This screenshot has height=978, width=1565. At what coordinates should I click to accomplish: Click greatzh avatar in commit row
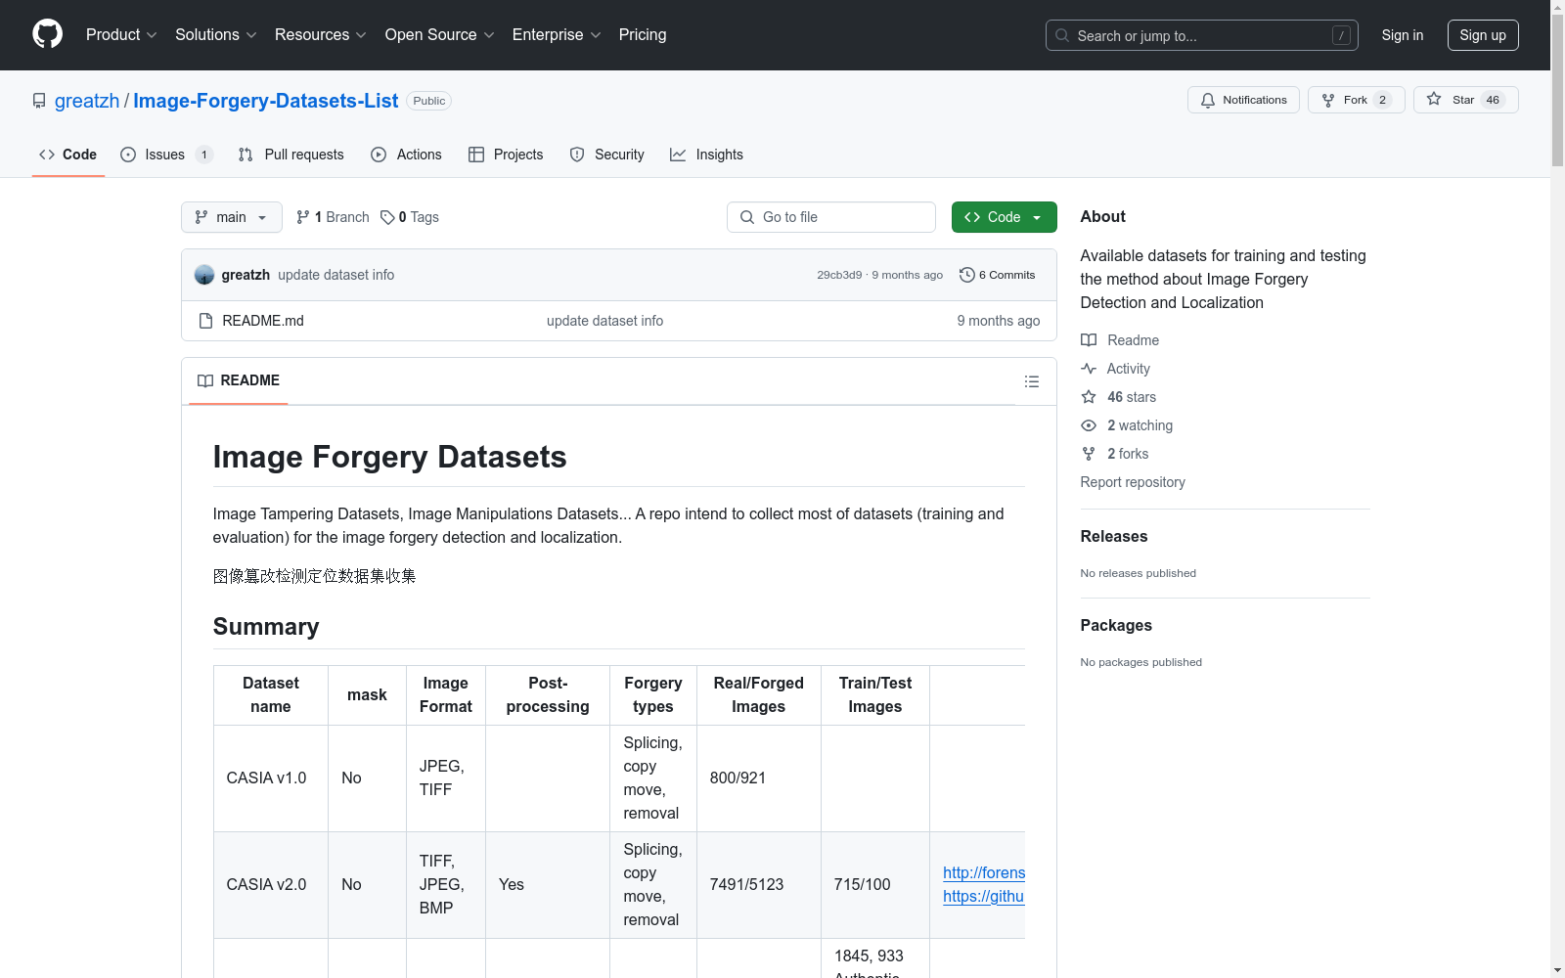pos(204,275)
